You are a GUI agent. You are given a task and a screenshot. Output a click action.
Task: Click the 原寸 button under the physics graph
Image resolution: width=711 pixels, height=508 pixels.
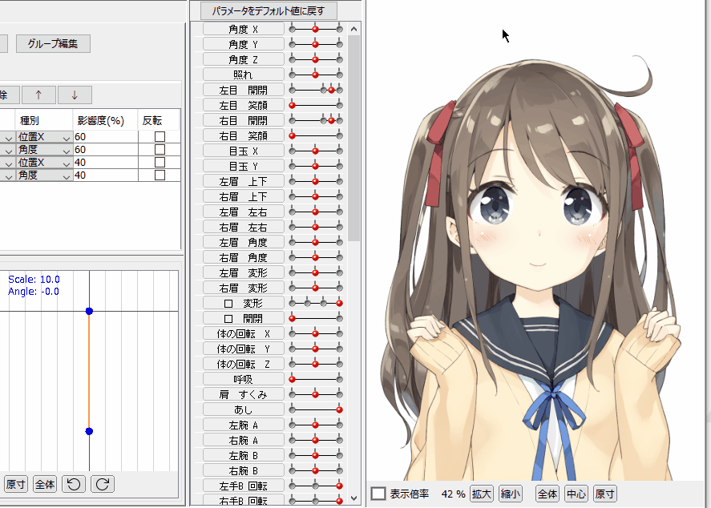pyautogui.click(x=16, y=485)
